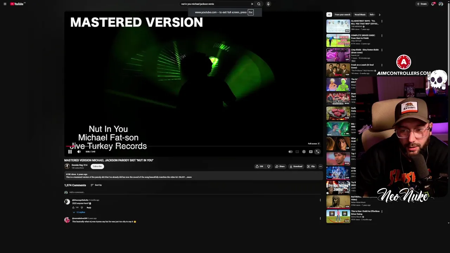Create a Clip of the video
The image size is (450, 253).
(311, 167)
